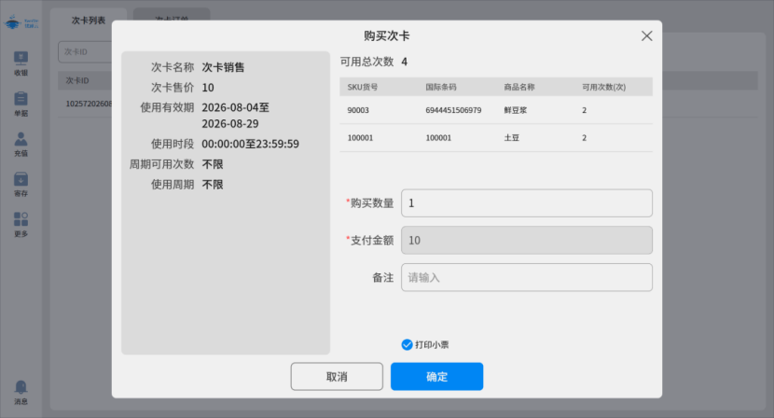
Task: Click product name 鲜豆浆
Action: coord(516,110)
